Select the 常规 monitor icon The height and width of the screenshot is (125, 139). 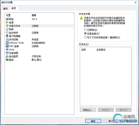coord(7,19)
